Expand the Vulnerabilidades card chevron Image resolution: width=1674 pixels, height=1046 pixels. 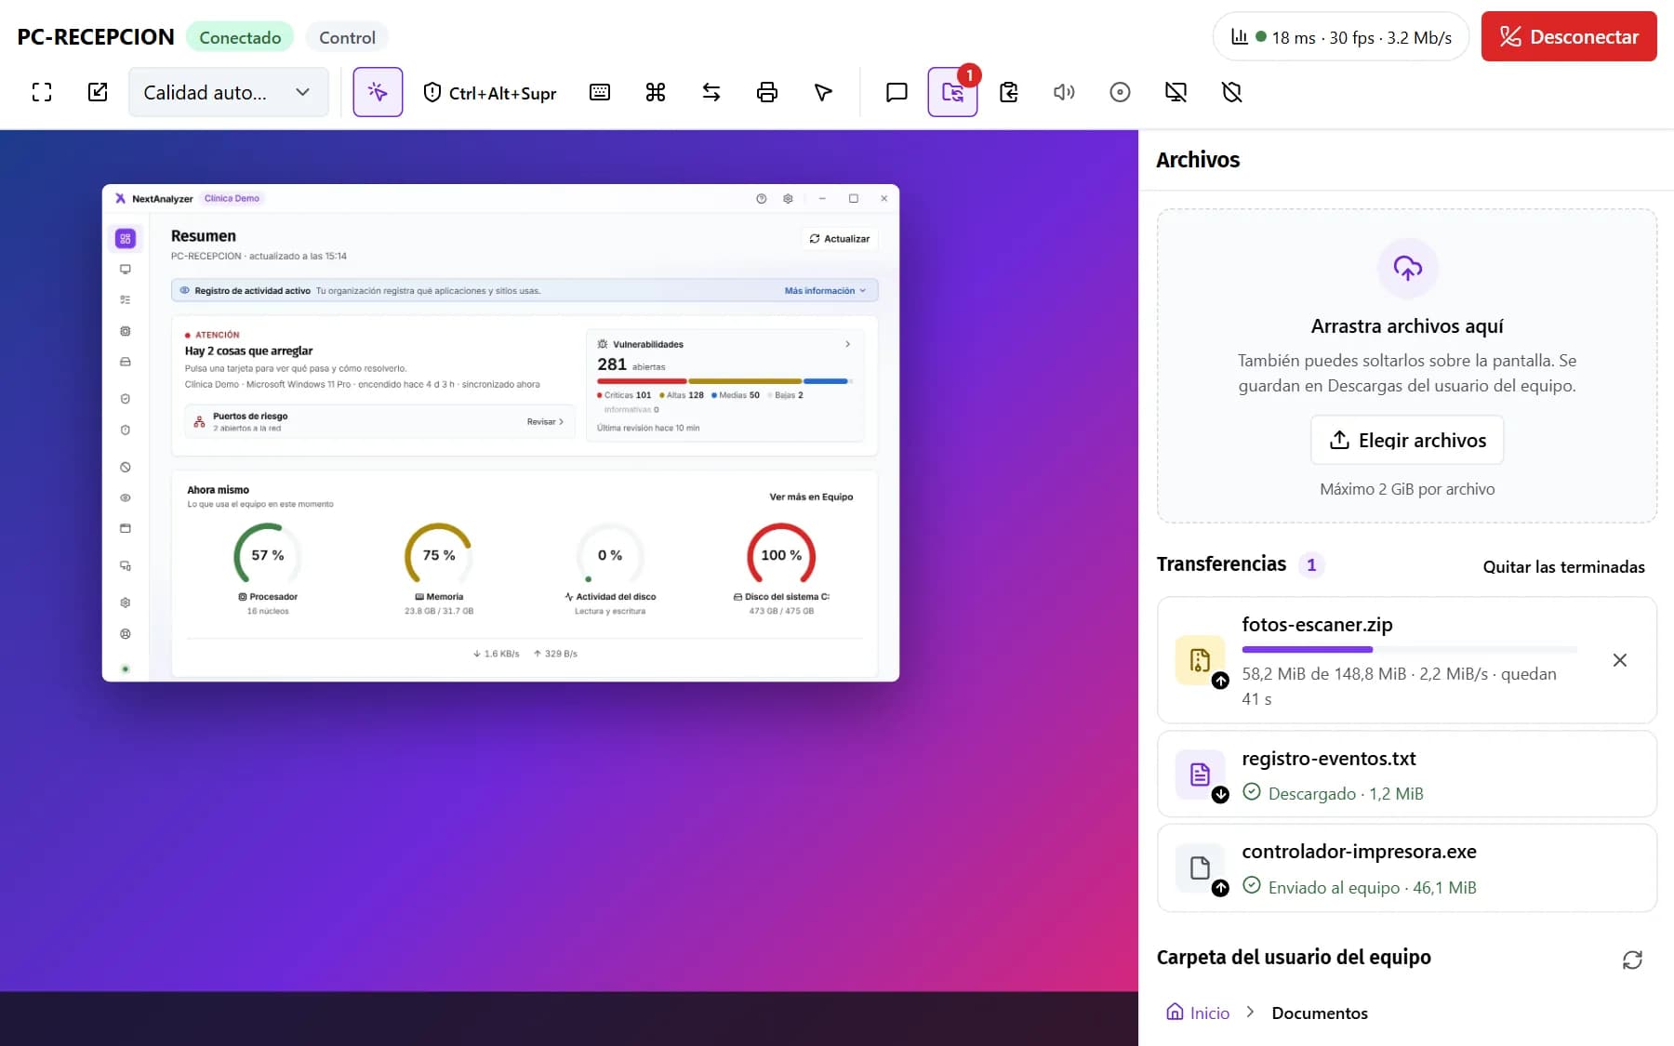coord(847,344)
